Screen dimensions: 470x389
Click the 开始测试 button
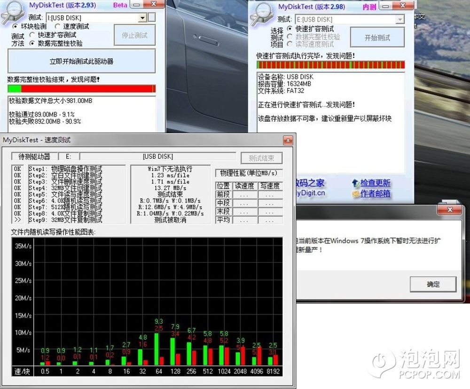[x=377, y=38]
